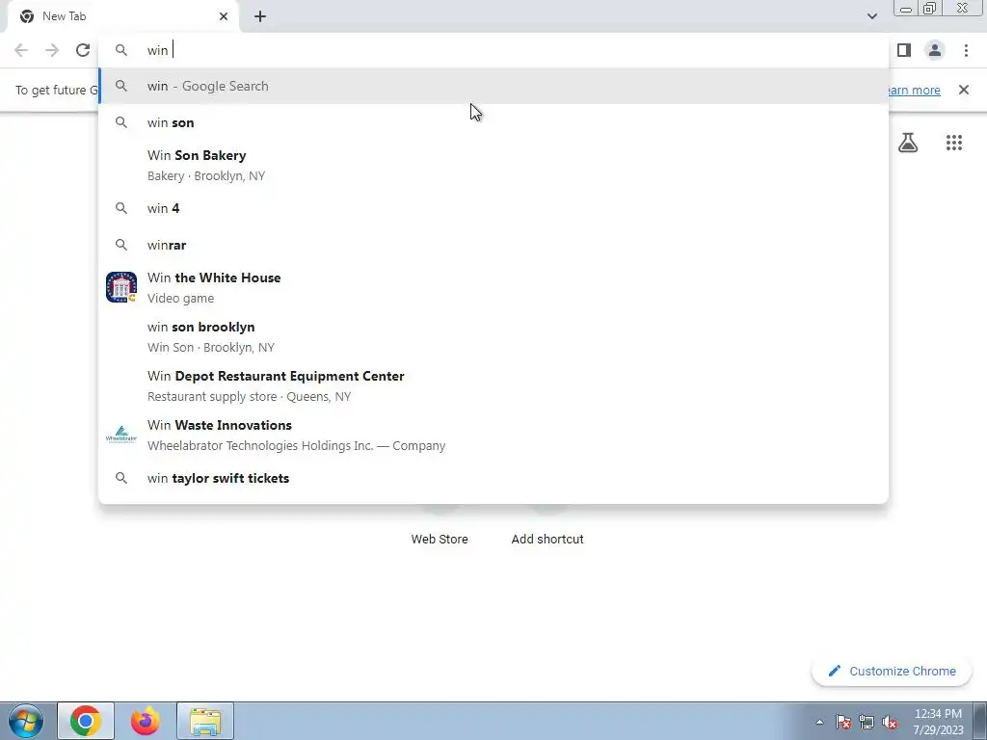Image resolution: width=987 pixels, height=740 pixels.
Task: Click the Wheelabrator logo thumbnail
Action: [x=121, y=435]
